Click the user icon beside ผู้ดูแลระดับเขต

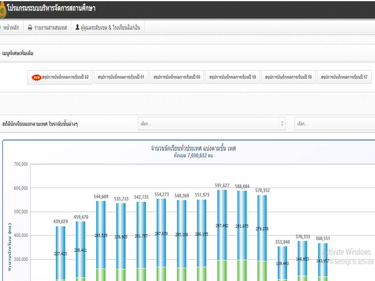[x=77, y=27]
